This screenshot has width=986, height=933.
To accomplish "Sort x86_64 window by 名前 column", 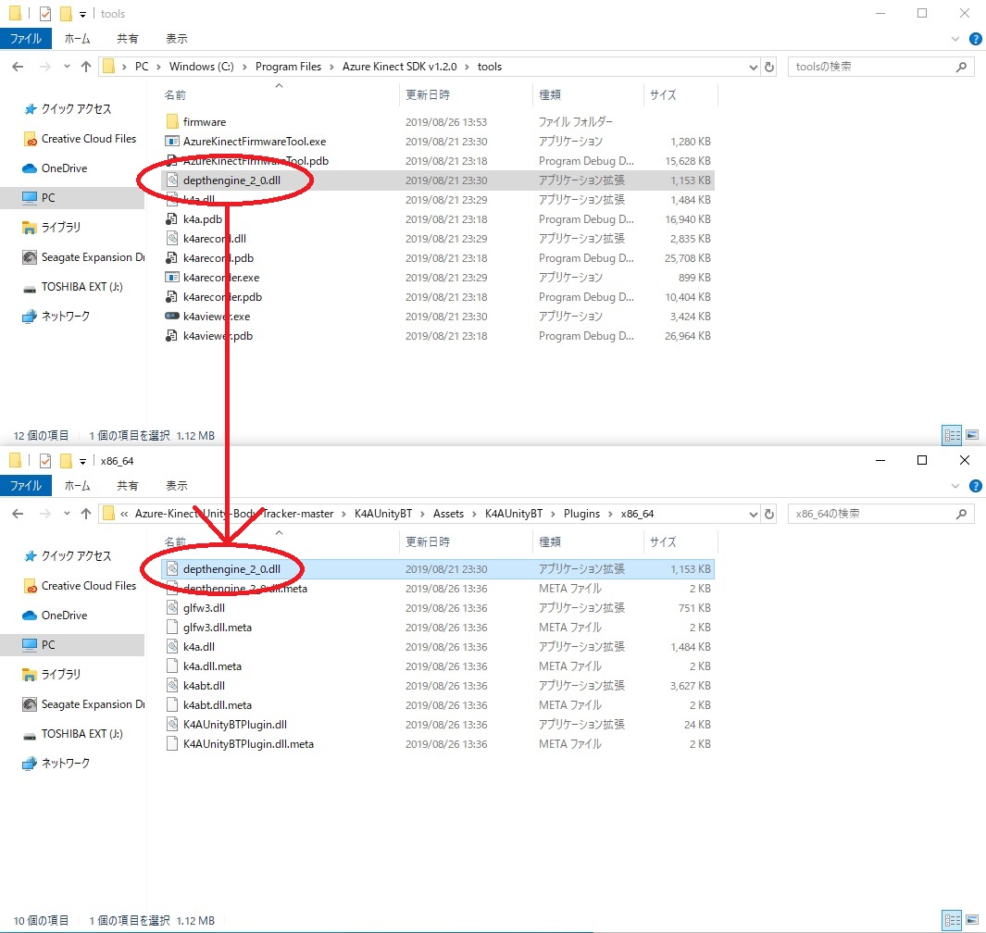I will click(x=175, y=542).
